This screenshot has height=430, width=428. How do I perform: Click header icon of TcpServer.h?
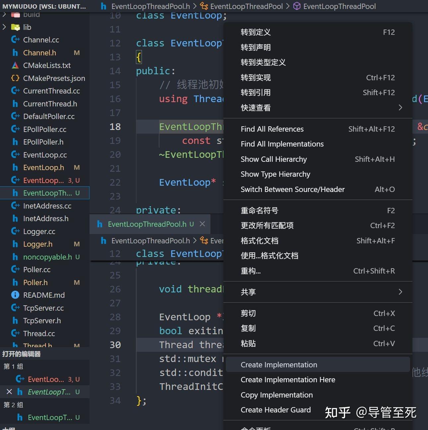pyautogui.click(x=15, y=321)
